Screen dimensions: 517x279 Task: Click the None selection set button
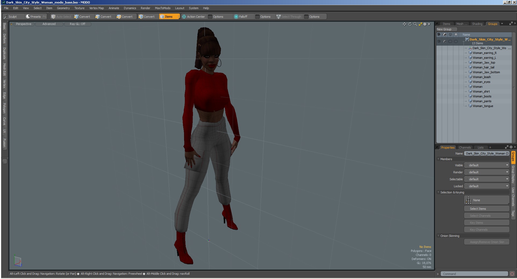[x=487, y=200]
